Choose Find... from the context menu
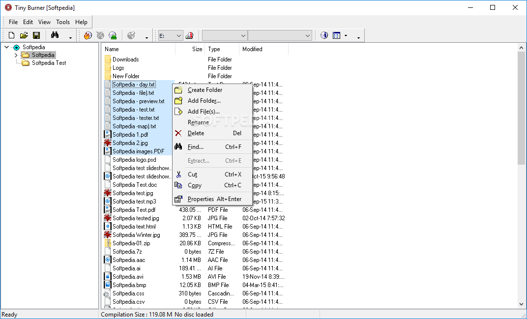 pos(212,147)
